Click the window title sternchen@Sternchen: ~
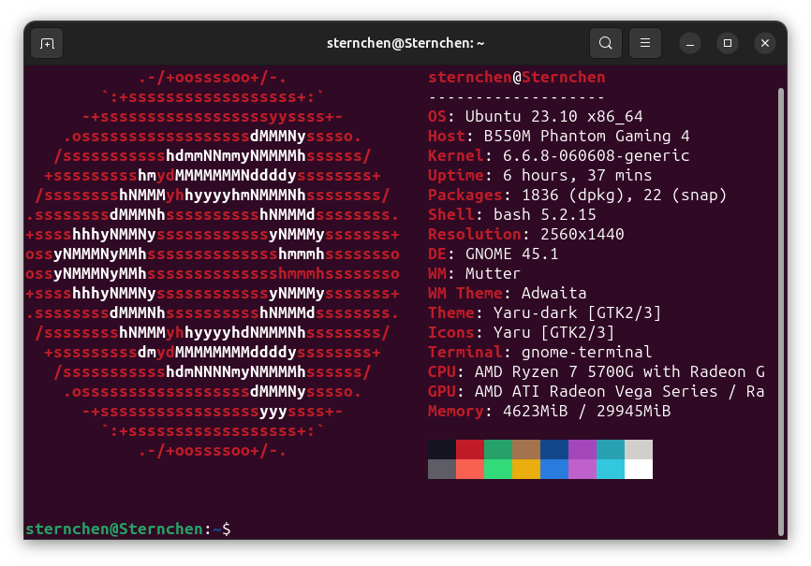The height and width of the screenshot is (566, 811). point(405,43)
